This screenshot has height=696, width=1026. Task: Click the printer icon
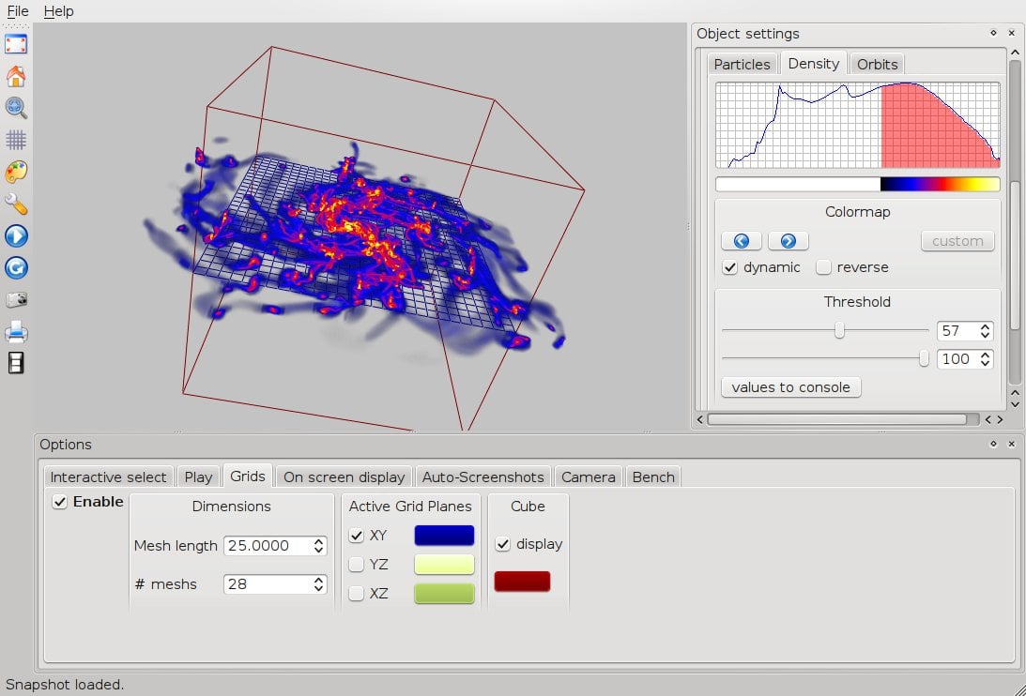click(x=16, y=332)
